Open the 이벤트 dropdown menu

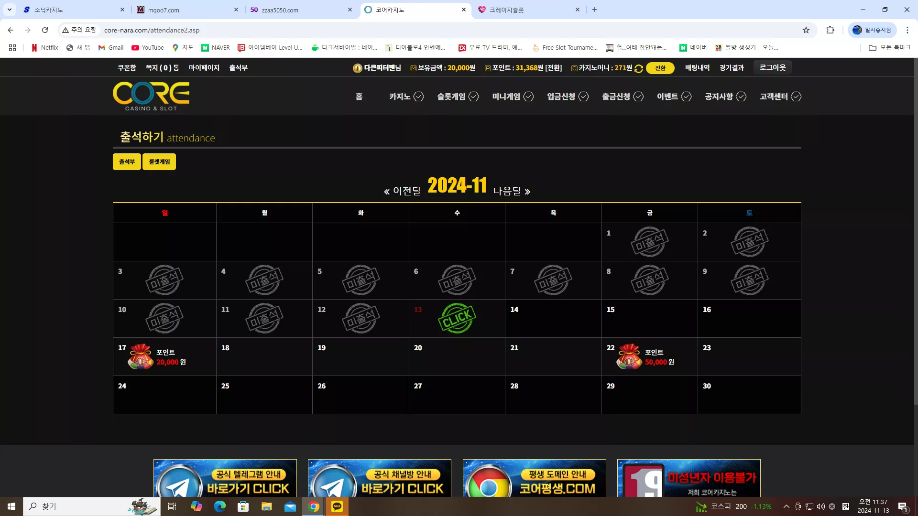click(x=674, y=97)
